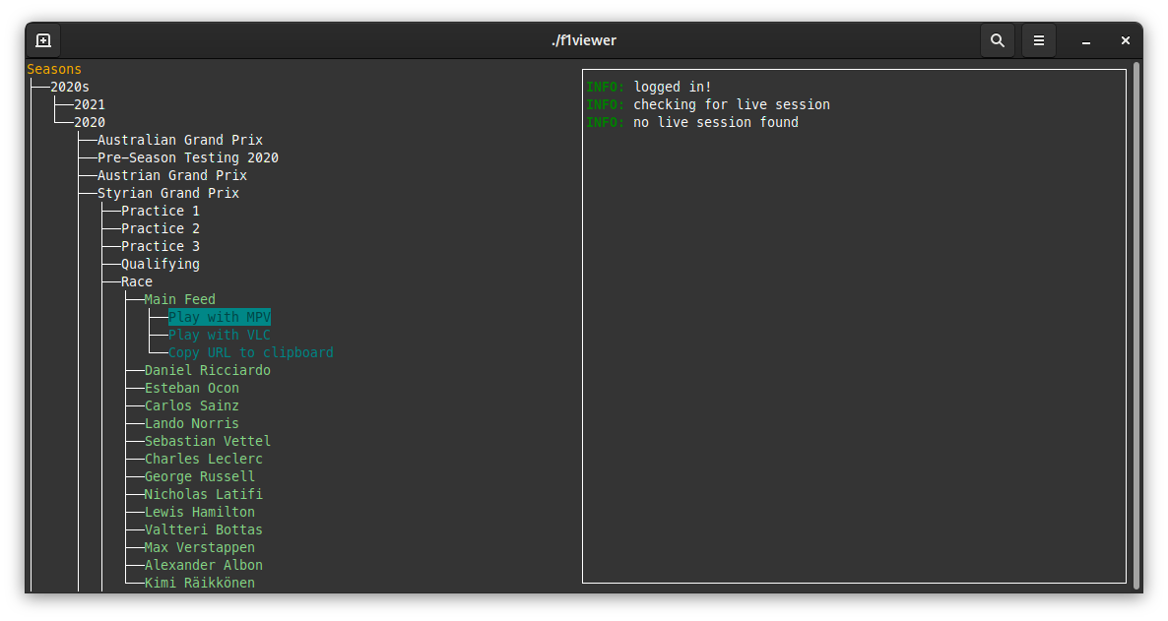The height and width of the screenshot is (621, 1168).
Task: Choose Copy URL to clipboard
Action: coord(251,353)
